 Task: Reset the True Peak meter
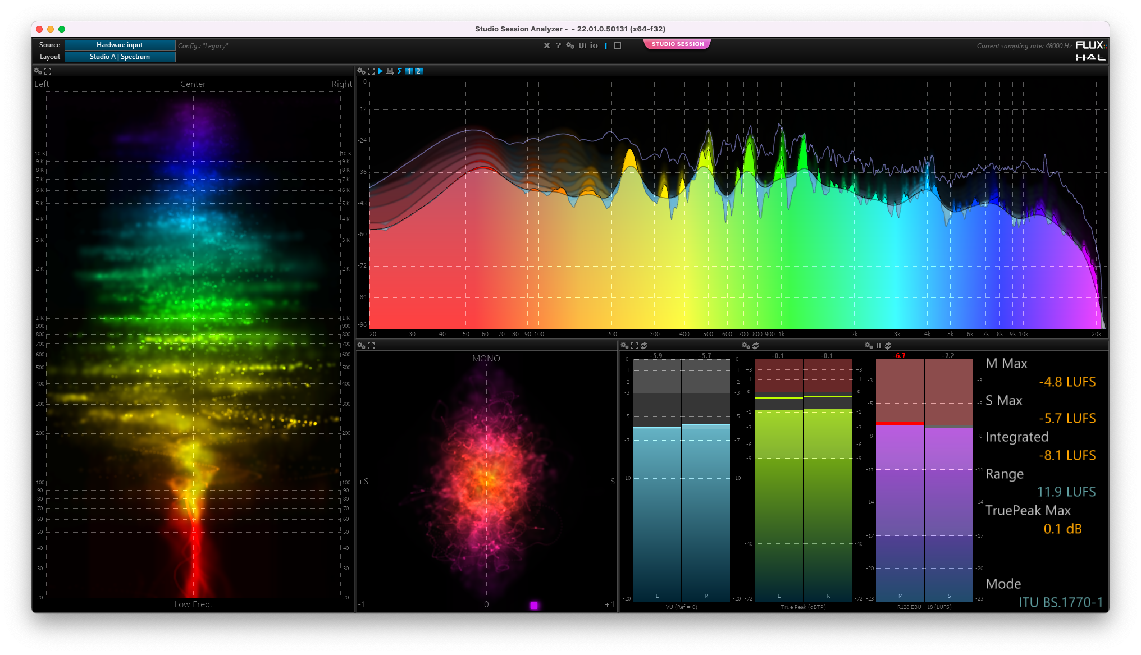(755, 346)
